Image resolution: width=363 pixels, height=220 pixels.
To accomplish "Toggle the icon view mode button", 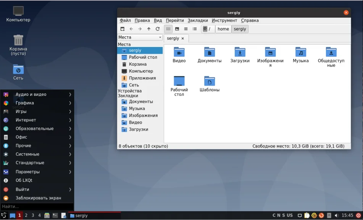I will coord(168,29).
